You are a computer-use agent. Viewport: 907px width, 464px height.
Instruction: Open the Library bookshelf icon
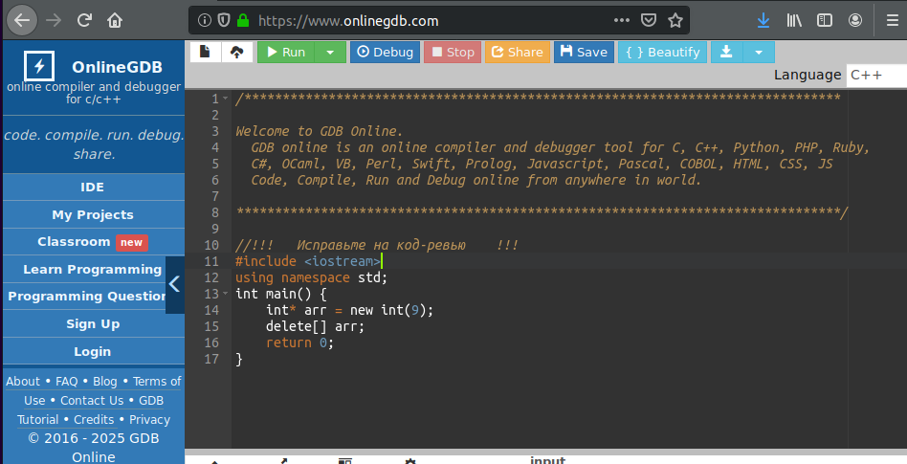click(x=794, y=21)
